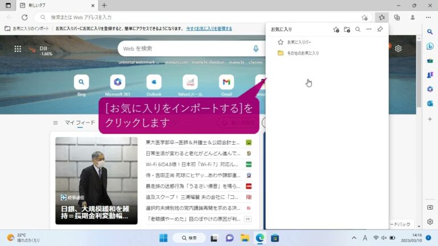Open Bing chat sidebar icon

pyautogui.click(x=430, y=46)
